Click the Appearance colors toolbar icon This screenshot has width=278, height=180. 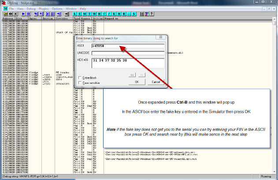click(x=147, y=14)
